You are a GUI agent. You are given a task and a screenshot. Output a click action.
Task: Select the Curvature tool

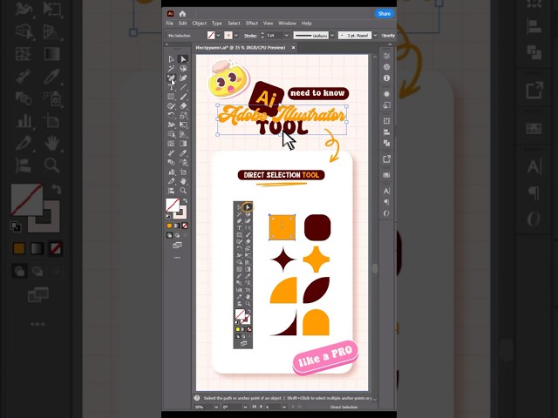coord(183,78)
